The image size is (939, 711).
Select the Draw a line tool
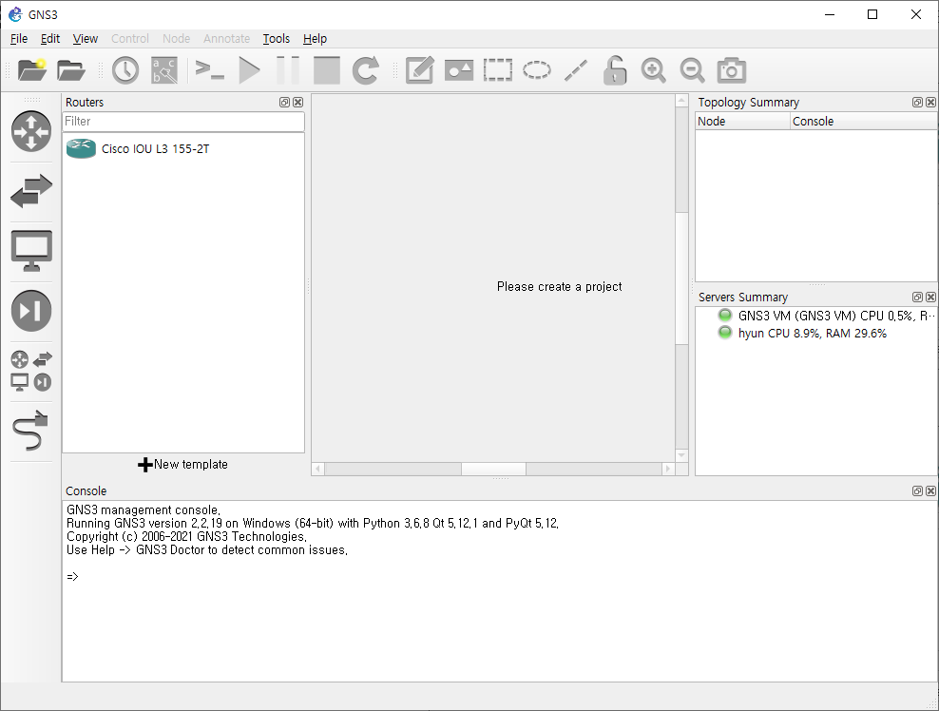click(576, 70)
